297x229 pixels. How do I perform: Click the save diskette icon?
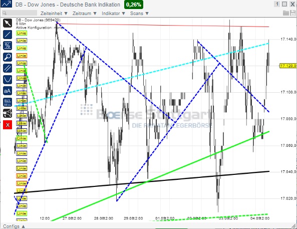pos(292,13)
